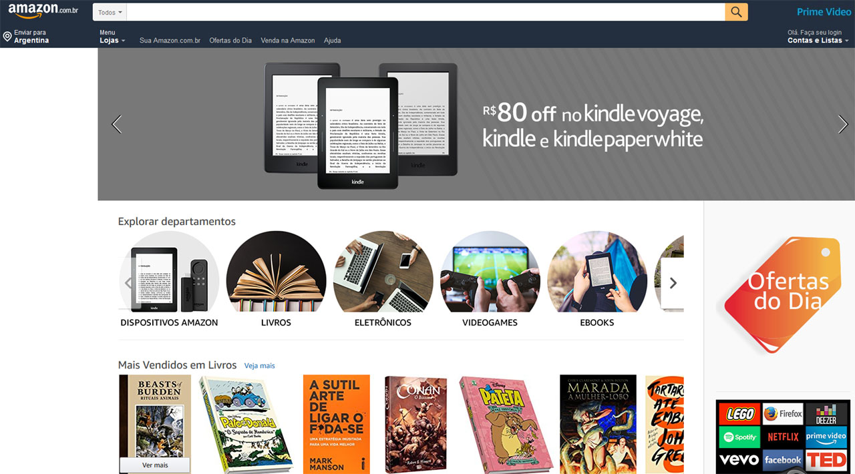
Task: Click the Firefox app tile
Action: tap(783, 414)
